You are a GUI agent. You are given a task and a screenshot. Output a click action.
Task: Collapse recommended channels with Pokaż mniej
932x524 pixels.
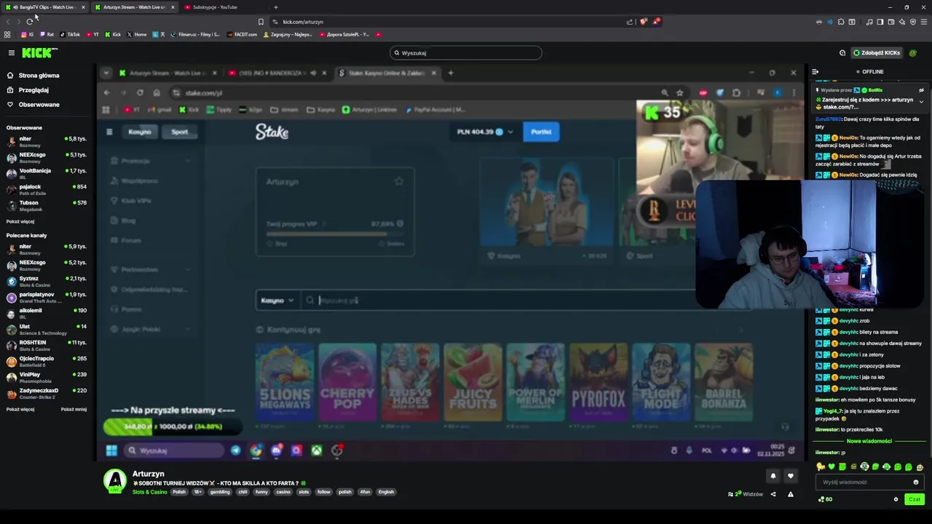[74, 409]
